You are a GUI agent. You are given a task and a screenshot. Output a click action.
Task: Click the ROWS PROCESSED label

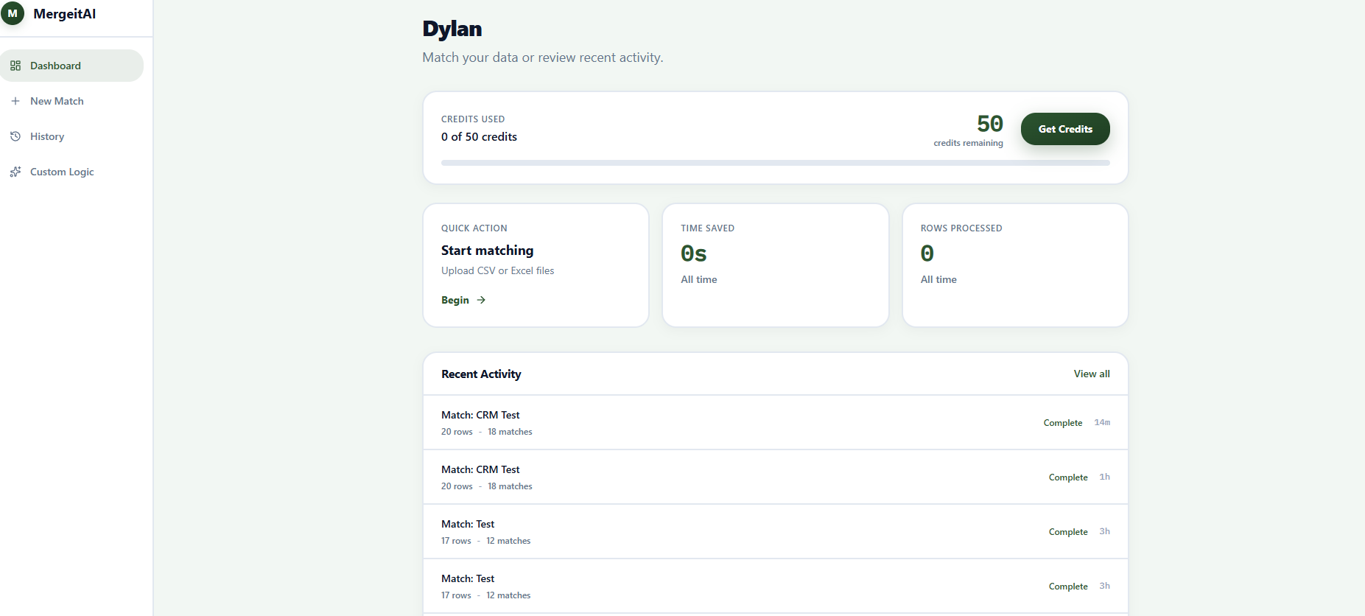point(961,228)
